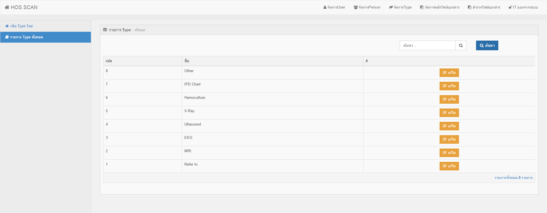Open จัดการคลังไฟล์เอกสาร page

[x=440, y=7]
